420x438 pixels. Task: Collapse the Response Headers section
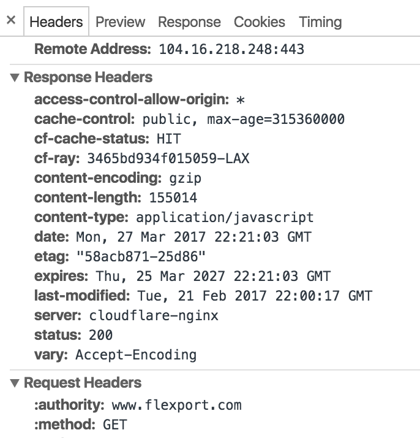15,78
